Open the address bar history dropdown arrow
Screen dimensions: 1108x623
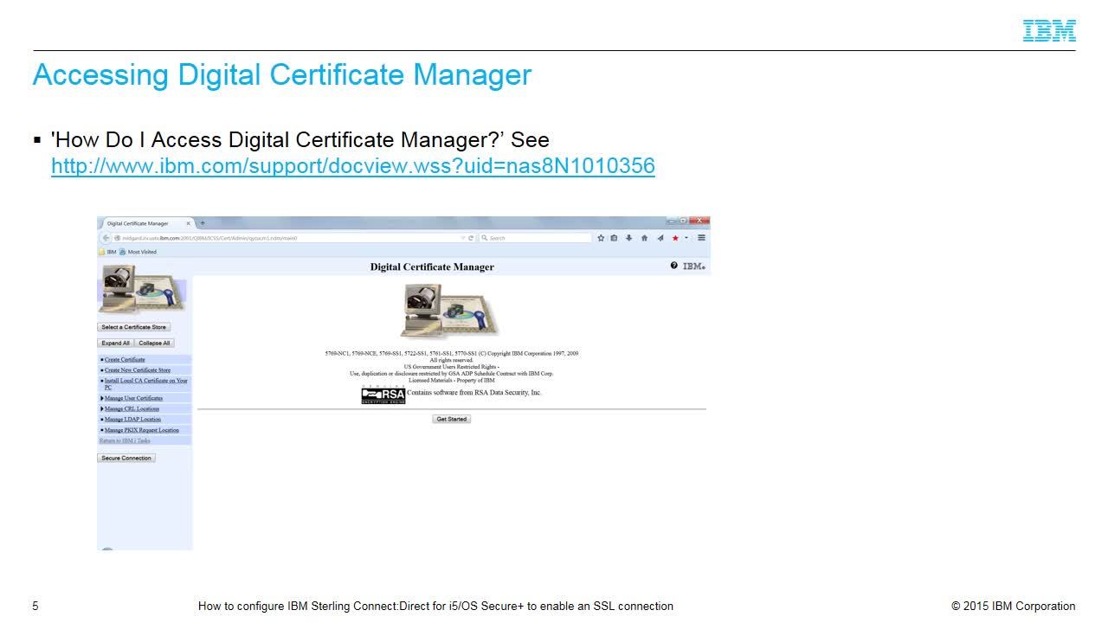[x=463, y=238]
